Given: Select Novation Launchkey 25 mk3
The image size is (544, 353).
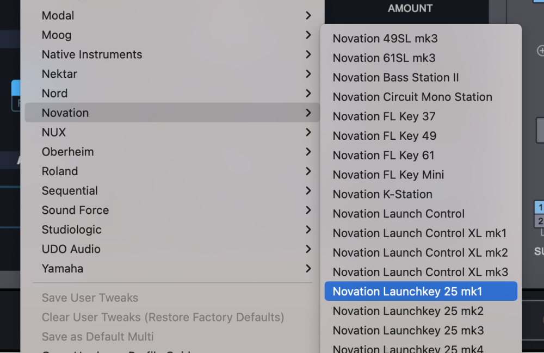Looking at the screenshot, I should 408,331.
